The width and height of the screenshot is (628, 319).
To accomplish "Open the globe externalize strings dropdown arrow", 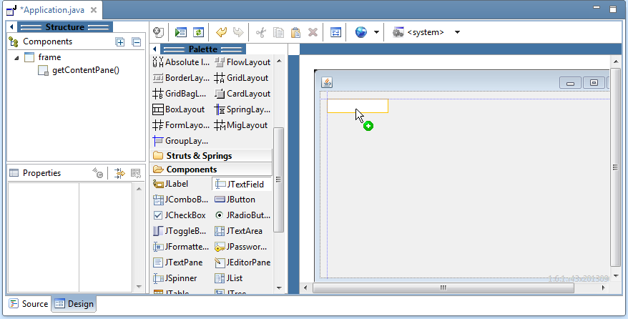I will [x=376, y=32].
